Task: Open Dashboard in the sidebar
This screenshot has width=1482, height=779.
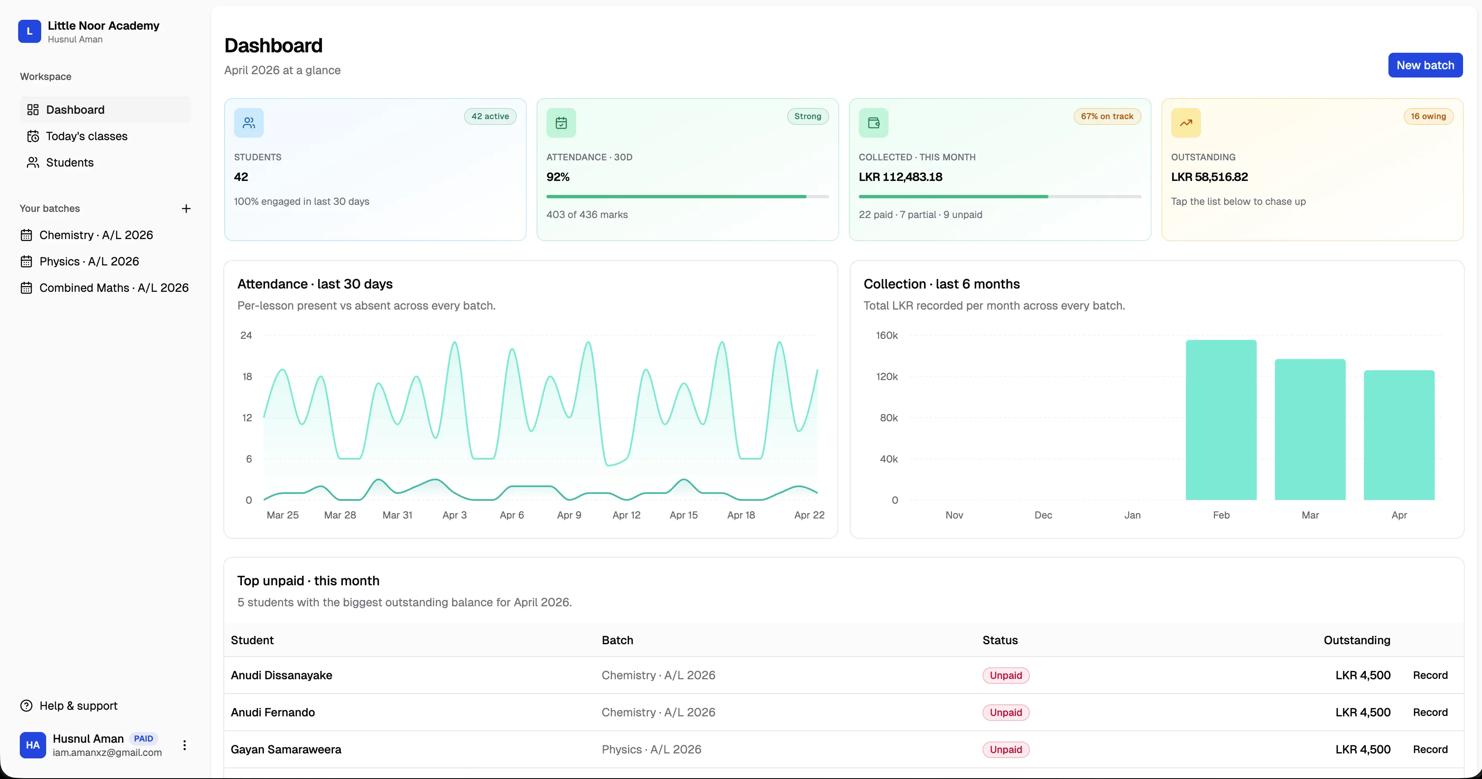Action: pyautogui.click(x=106, y=110)
